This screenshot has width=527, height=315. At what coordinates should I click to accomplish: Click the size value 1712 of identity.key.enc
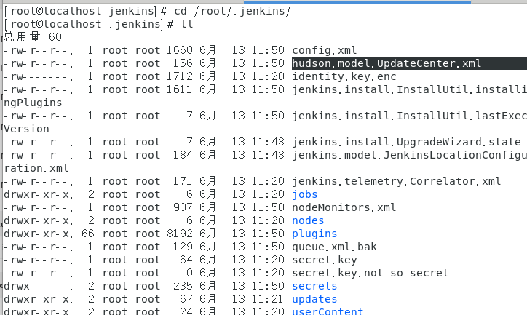[180, 76]
